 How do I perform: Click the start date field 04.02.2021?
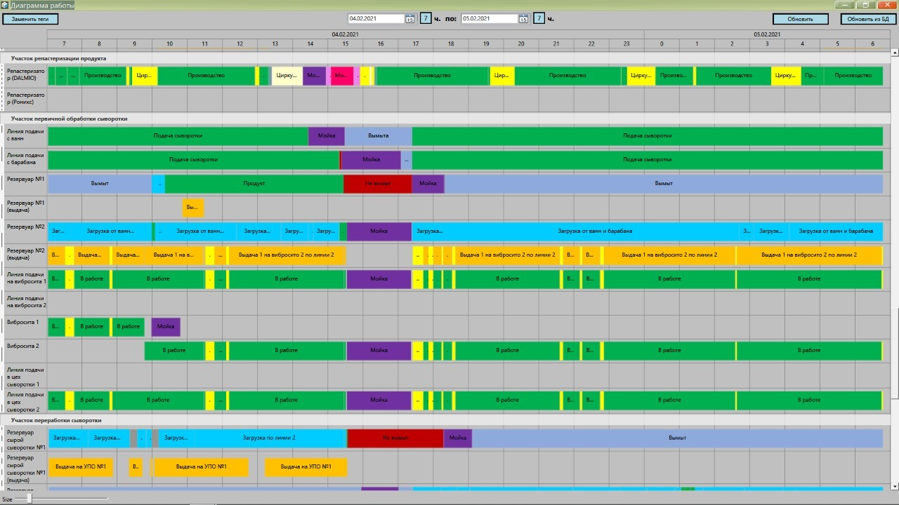(376, 19)
